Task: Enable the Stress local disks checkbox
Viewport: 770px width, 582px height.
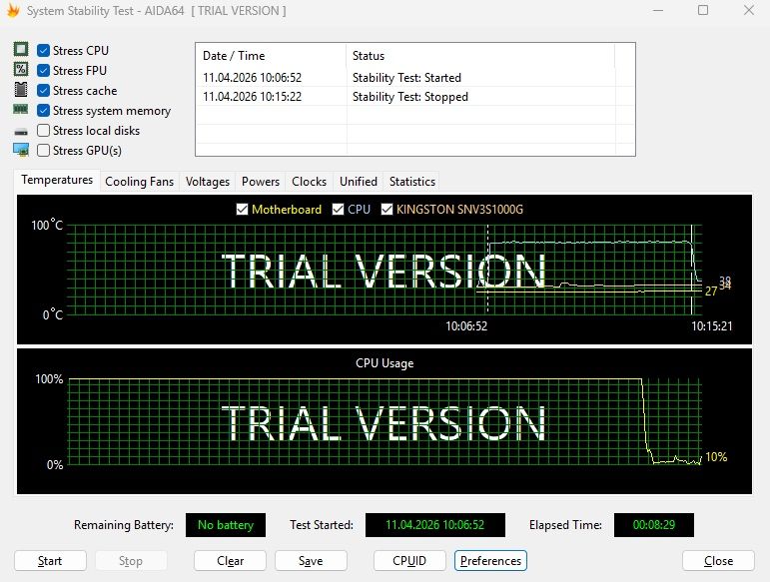Action: click(43, 131)
